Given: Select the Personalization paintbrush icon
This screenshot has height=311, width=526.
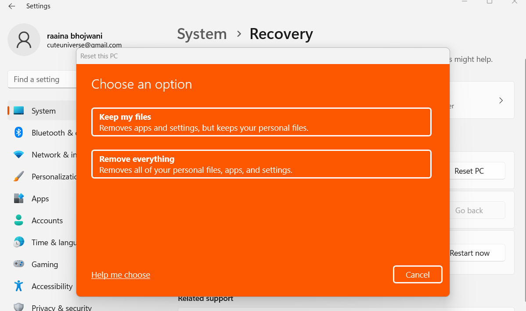Looking at the screenshot, I should 18,177.
